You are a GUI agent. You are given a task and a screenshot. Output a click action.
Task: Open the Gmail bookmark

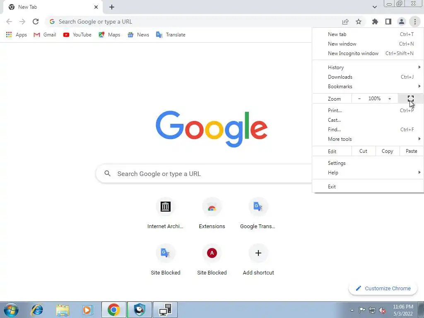coord(45,35)
